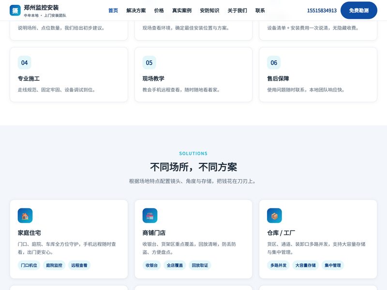Go to 首页 in the navigation
The image size is (387, 290).
click(113, 10)
